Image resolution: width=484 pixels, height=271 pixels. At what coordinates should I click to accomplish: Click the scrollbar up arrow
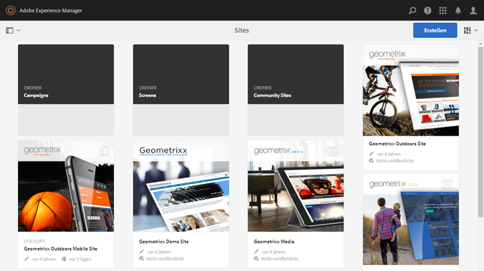[480, 44]
